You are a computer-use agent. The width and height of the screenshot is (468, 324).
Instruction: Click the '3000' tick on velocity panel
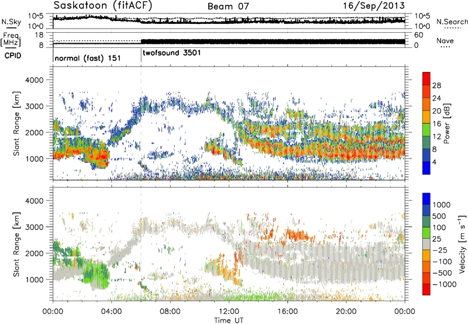pyautogui.click(x=34, y=227)
